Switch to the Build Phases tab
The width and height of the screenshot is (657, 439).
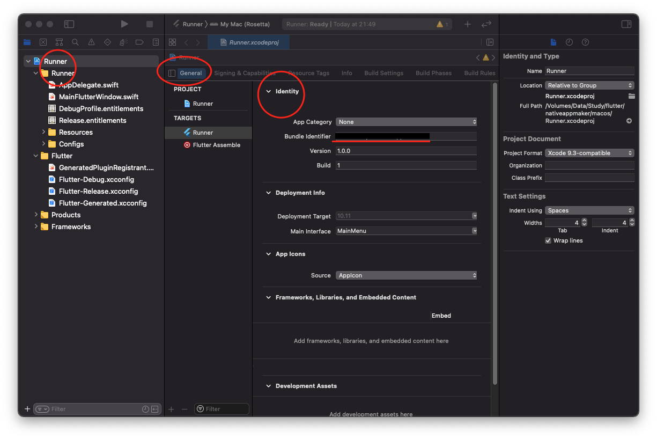tap(434, 73)
